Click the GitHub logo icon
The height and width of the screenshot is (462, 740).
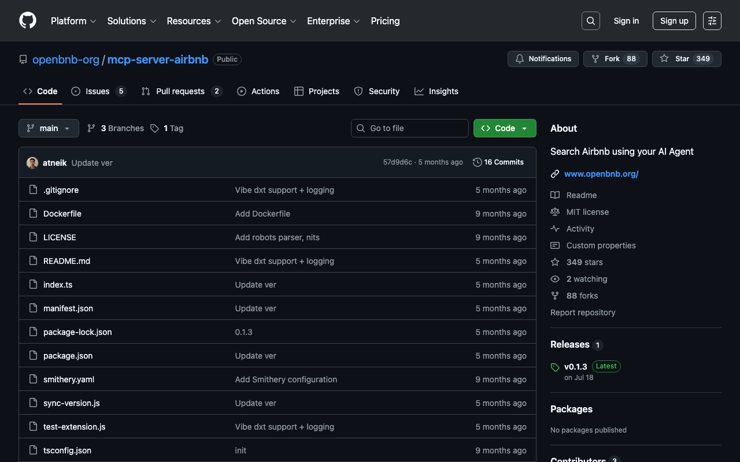point(28,21)
